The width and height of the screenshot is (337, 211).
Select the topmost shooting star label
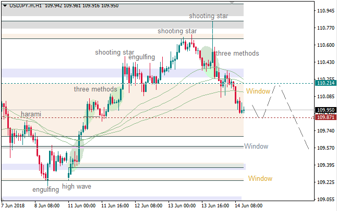pyautogui.click(x=208, y=16)
